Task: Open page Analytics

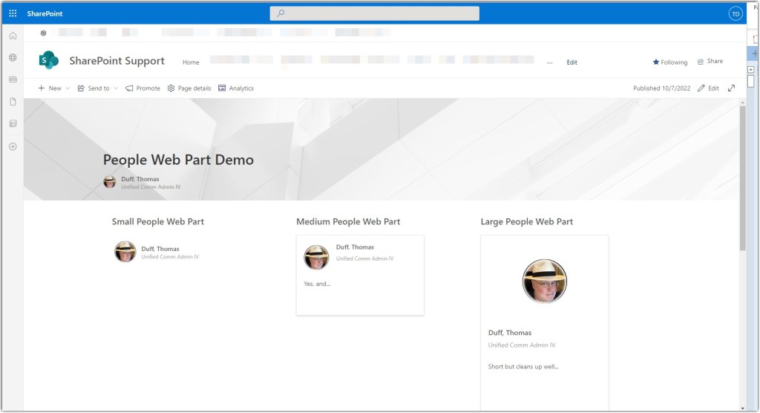Action: 236,88
